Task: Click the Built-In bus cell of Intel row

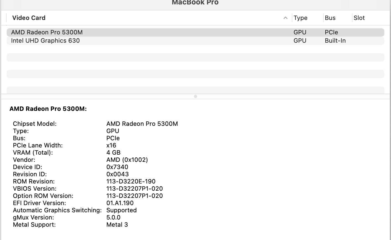Action: [x=335, y=41]
